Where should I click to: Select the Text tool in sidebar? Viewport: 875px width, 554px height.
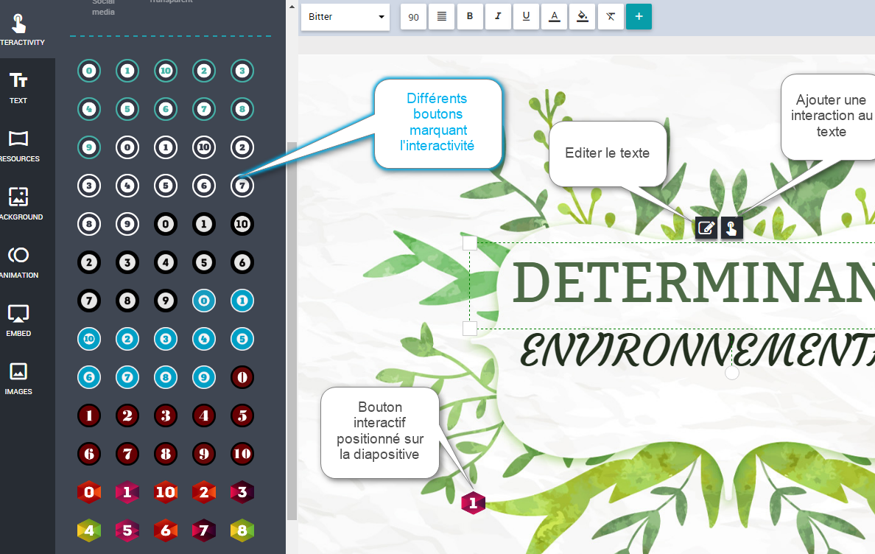point(18,87)
